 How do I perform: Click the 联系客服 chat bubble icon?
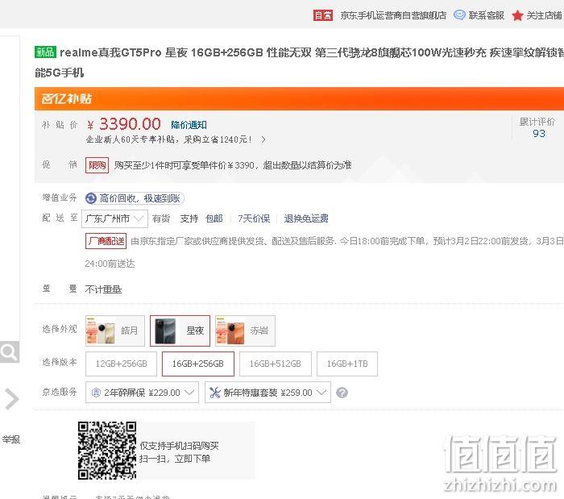point(459,15)
